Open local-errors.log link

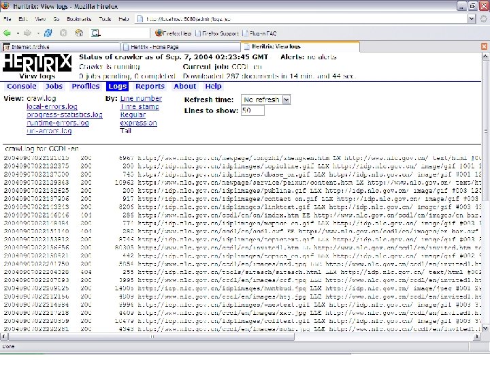pos(52,107)
